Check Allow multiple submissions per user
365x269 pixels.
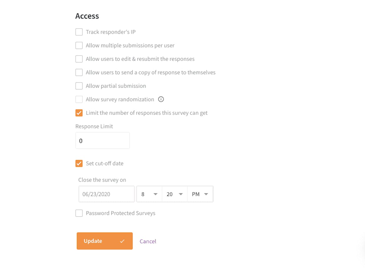click(79, 45)
